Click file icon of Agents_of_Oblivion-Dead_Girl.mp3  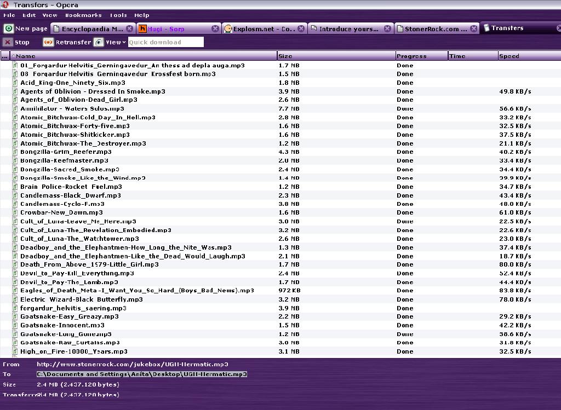point(15,100)
